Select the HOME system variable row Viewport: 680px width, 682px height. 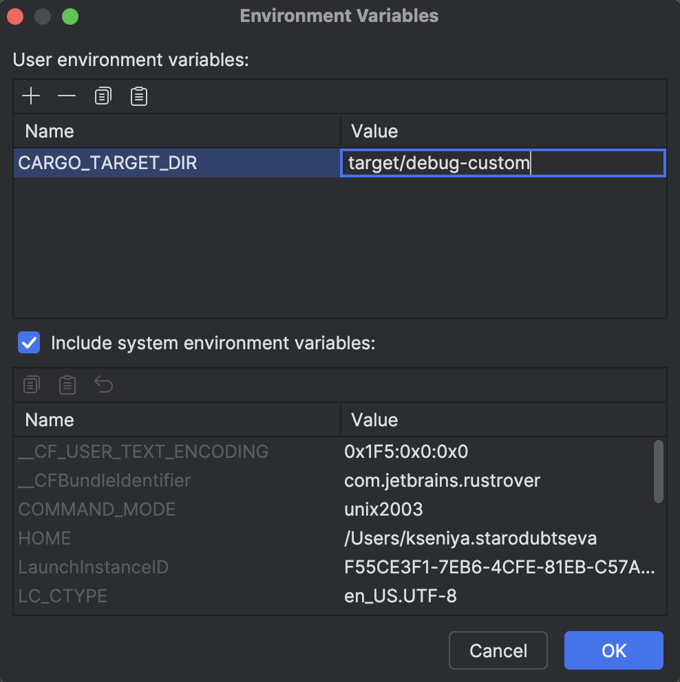click(x=138, y=538)
